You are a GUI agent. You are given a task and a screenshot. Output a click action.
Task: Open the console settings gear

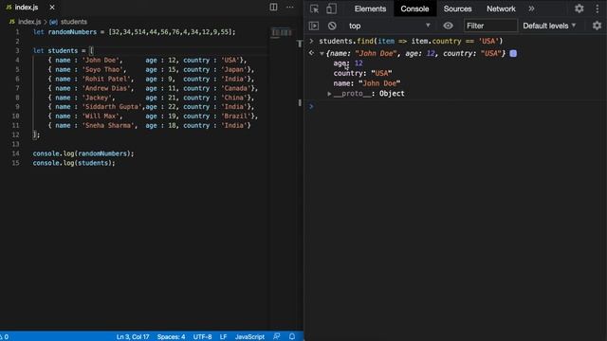click(x=597, y=26)
